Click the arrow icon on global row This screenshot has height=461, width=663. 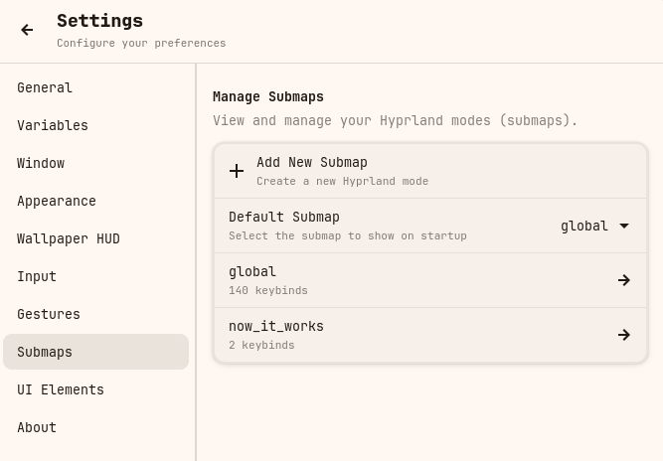[623, 280]
